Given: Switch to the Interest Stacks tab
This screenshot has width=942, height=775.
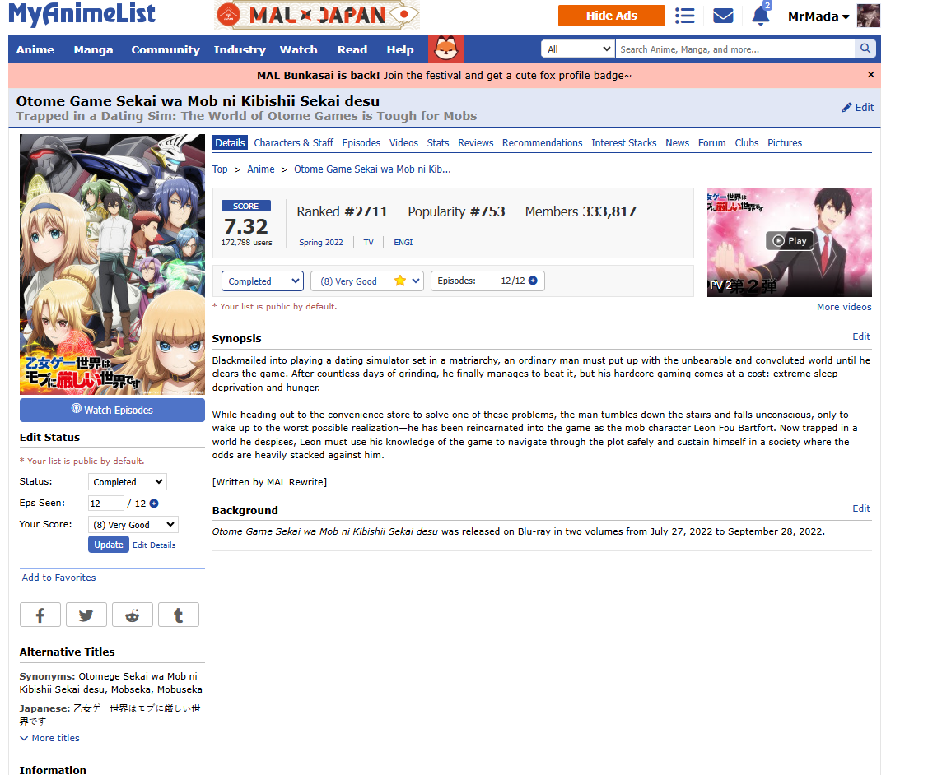Looking at the screenshot, I should click(x=623, y=143).
